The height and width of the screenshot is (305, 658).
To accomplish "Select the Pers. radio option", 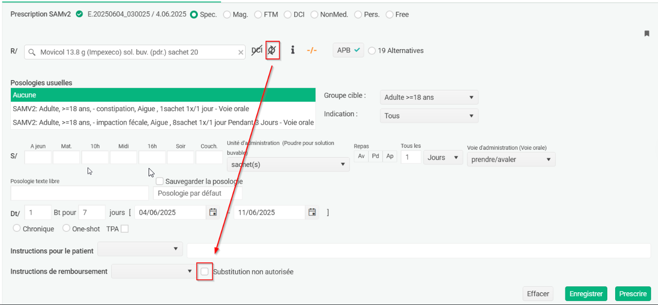I will [358, 15].
